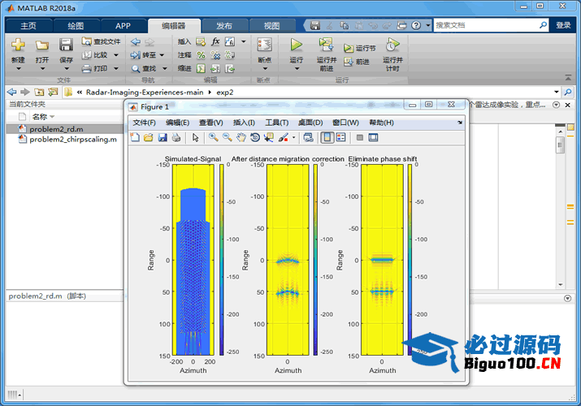Viewport: 581px width, 406px height.
Task: Click the help question mark icon
Action: [x=416, y=25]
